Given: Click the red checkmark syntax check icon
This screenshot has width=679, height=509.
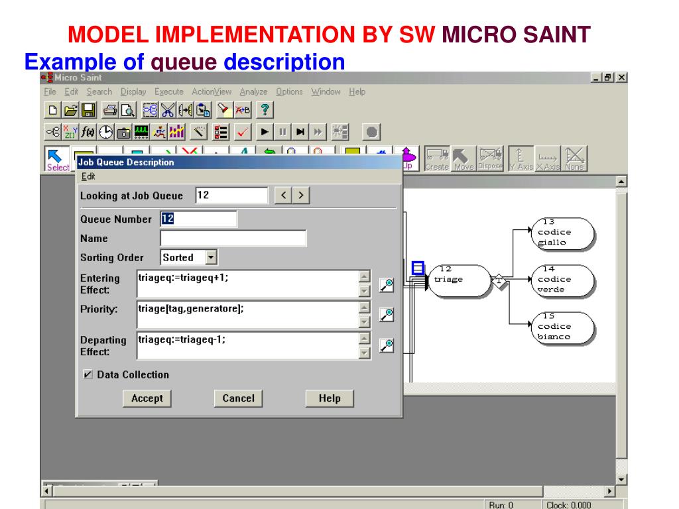Looking at the screenshot, I should point(243,132).
